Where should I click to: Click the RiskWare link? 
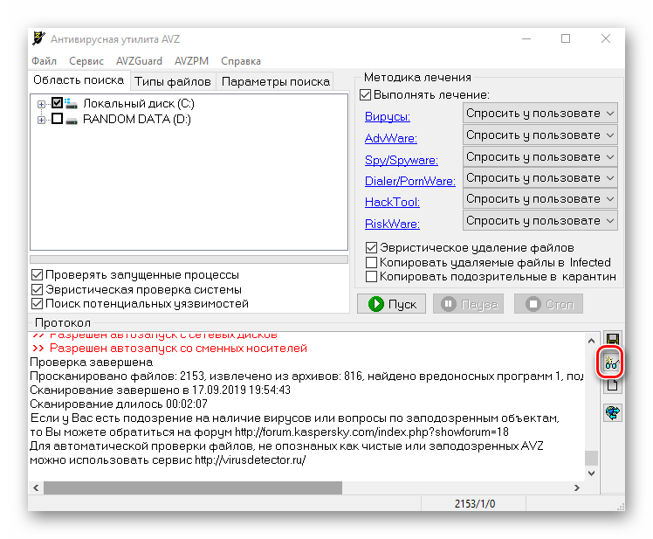[x=392, y=224]
